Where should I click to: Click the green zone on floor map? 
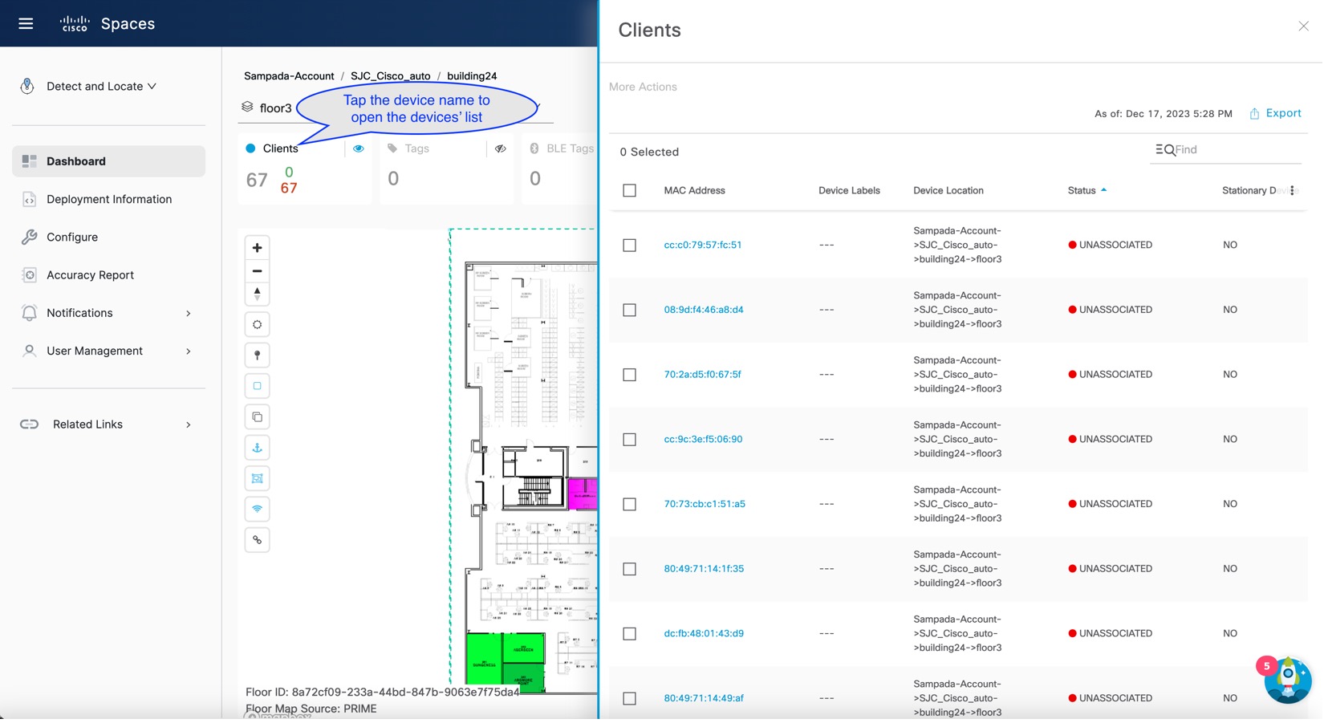pos(505,662)
